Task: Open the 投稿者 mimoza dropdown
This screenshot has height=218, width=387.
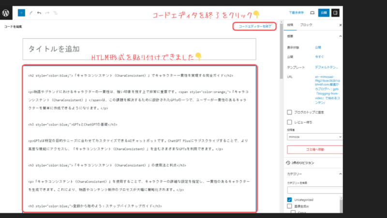Action: [x=315, y=137]
